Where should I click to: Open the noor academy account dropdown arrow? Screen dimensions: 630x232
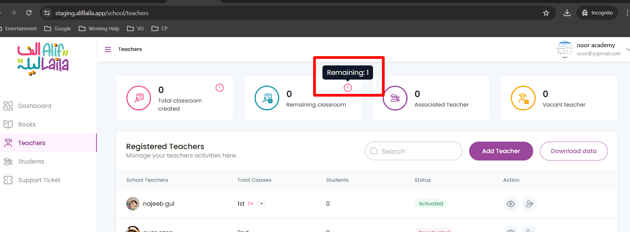click(x=627, y=49)
